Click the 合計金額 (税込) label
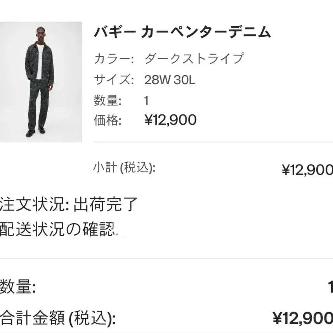Image resolution: width=333 pixels, height=333 pixels. click(57, 319)
